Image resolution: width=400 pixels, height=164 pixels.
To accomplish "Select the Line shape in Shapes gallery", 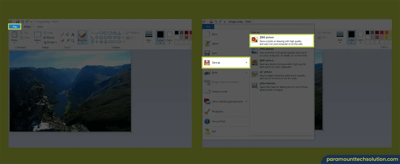I will (x=92, y=33).
